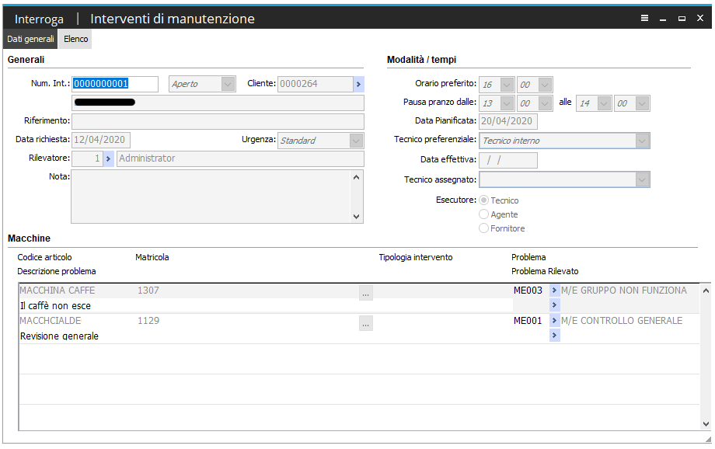Viewport: 715px width, 449px height.
Task: Open the window hamburger menu icon
Action: tap(644, 18)
